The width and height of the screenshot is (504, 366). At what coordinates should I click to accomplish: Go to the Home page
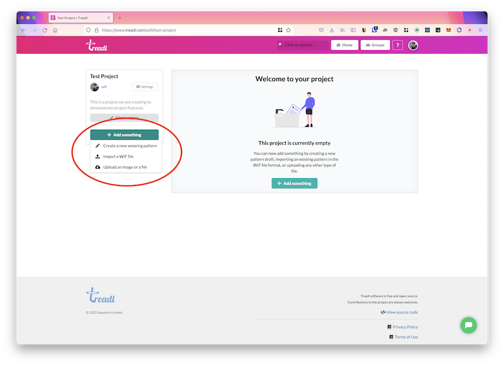tap(344, 45)
